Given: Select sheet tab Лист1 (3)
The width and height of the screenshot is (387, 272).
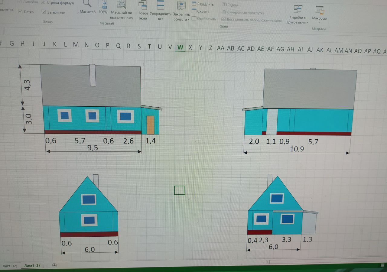Looking at the screenshot, I should click(x=32, y=265).
